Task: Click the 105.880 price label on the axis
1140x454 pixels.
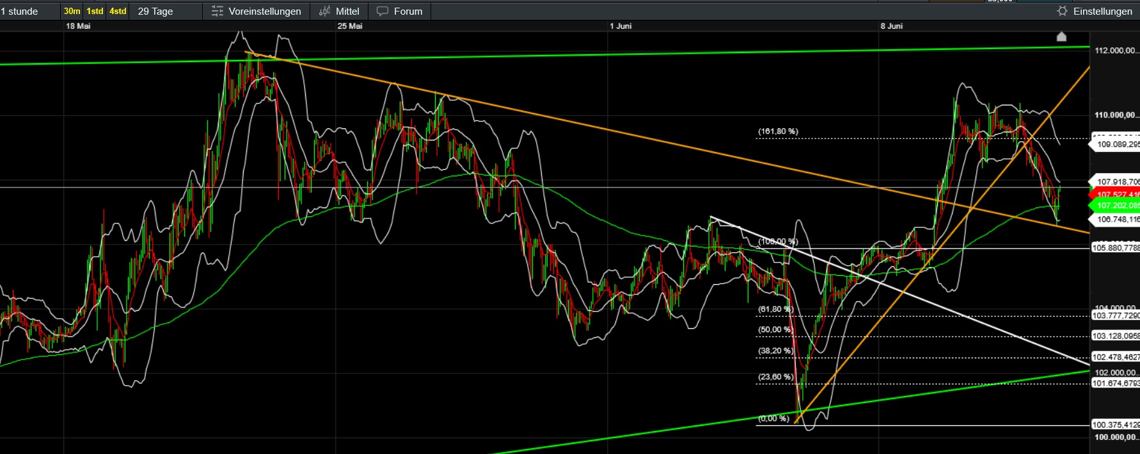Action: pos(1116,248)
